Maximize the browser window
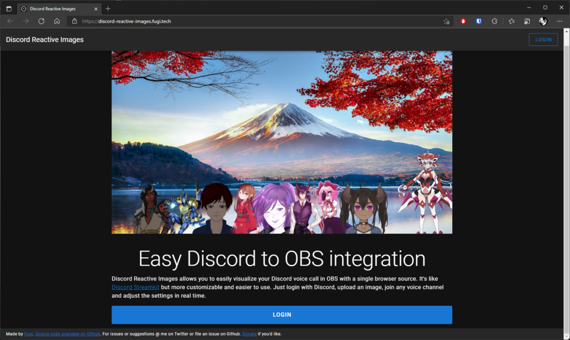The width and height of the screenshot is (570, 340). 545,7
